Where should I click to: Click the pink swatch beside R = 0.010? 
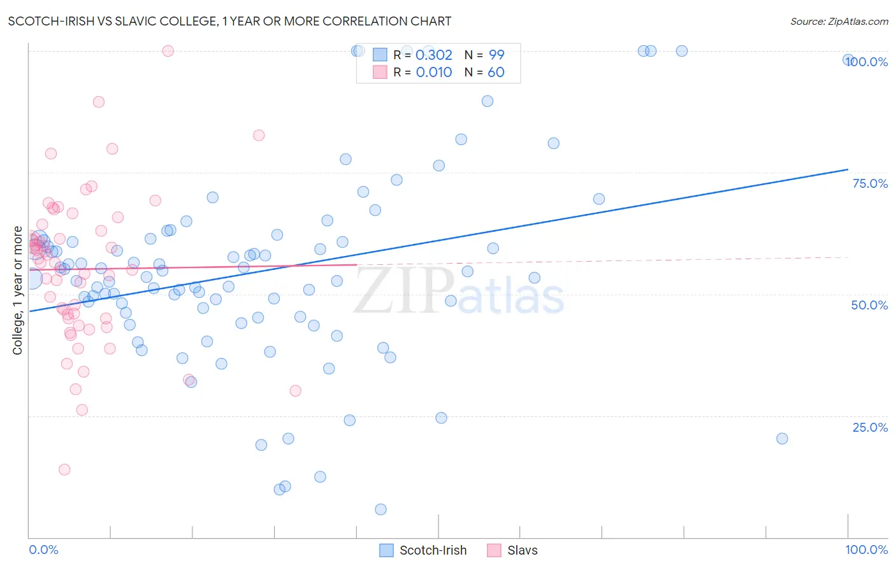point(380,72)
